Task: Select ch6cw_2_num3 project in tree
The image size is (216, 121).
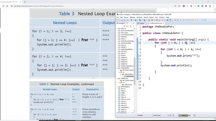Action: (125, 99)
